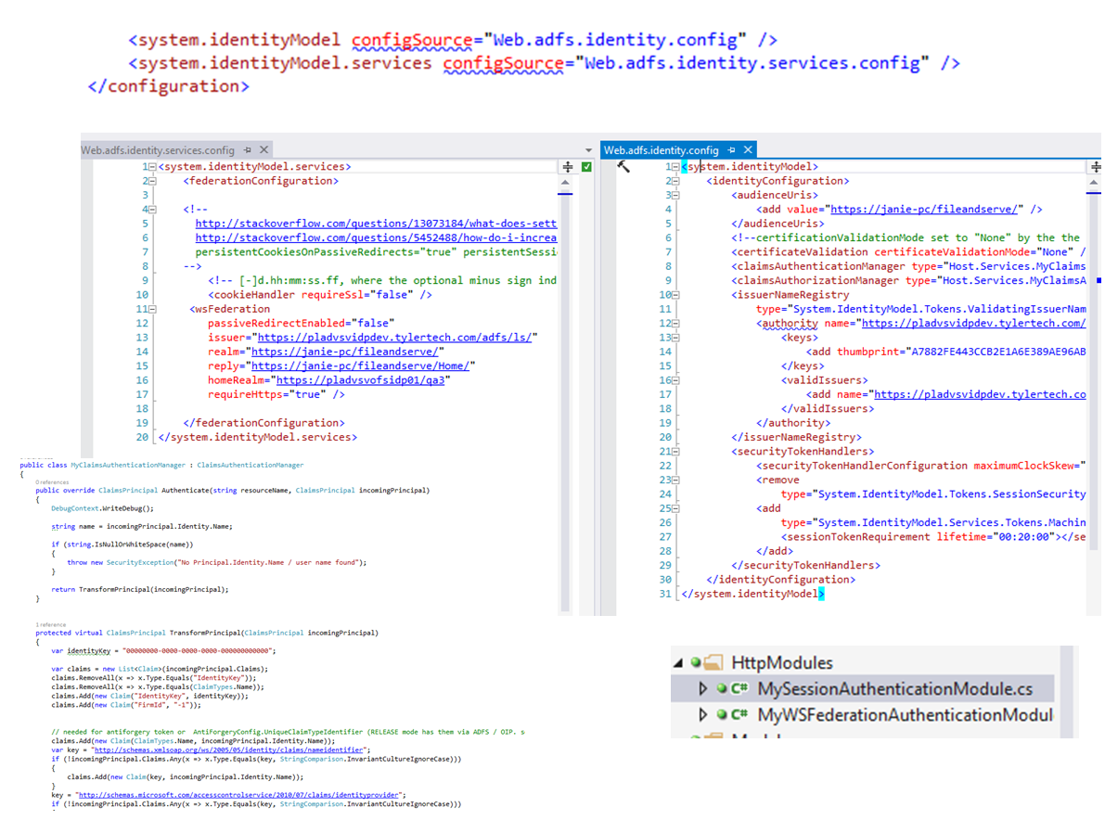
Task: Close the Web.adfs.identity.services.config tab
Action: pyautogui.click(x=264, y=149)
